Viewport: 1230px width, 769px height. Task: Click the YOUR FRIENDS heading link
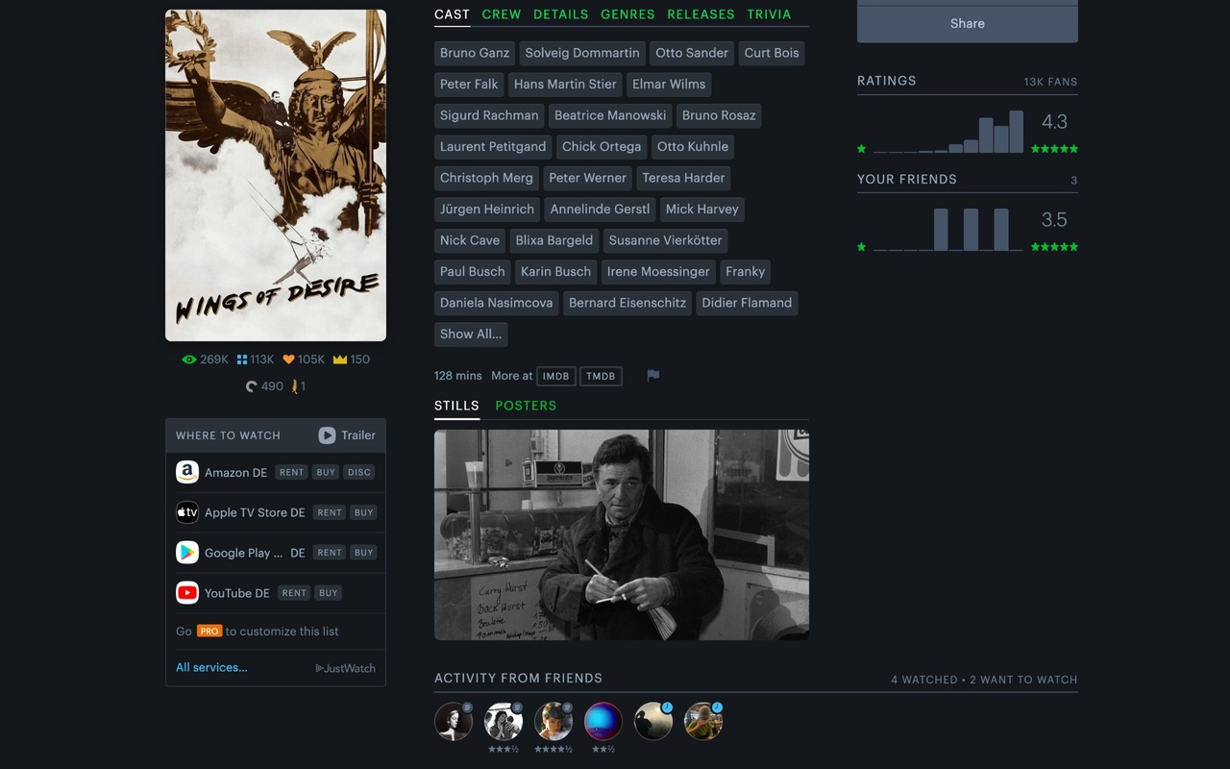[907, 179]
